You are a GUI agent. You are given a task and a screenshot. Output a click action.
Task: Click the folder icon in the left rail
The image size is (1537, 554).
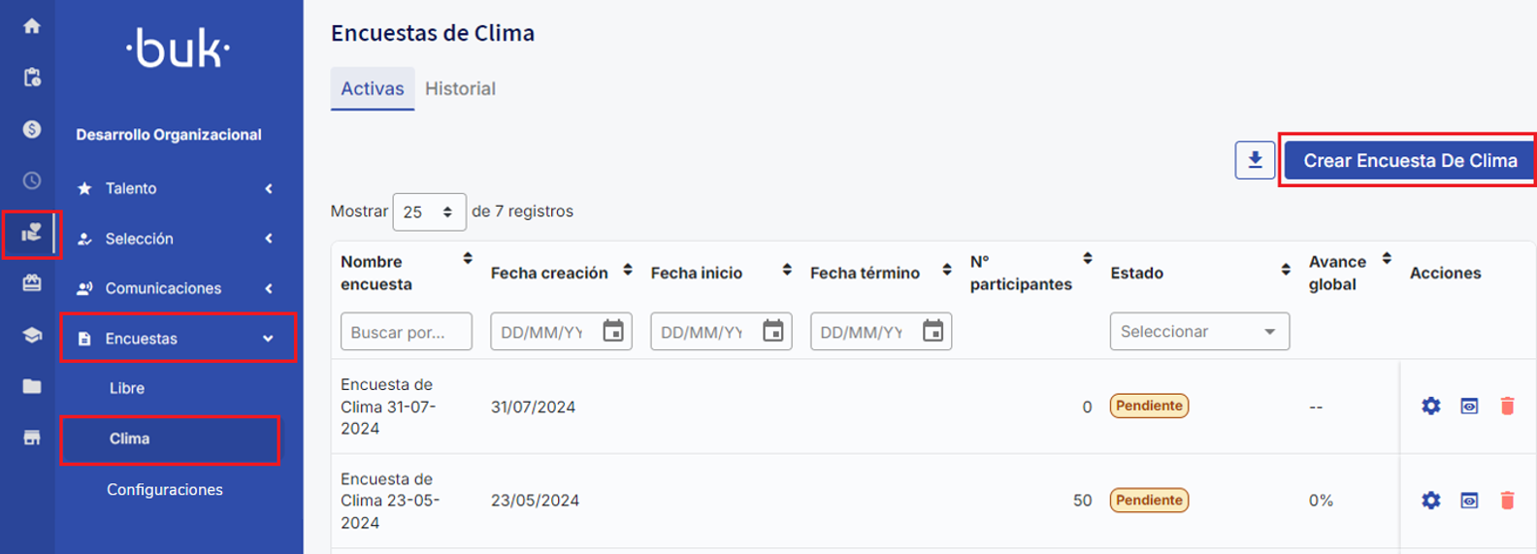coord(32,386)
